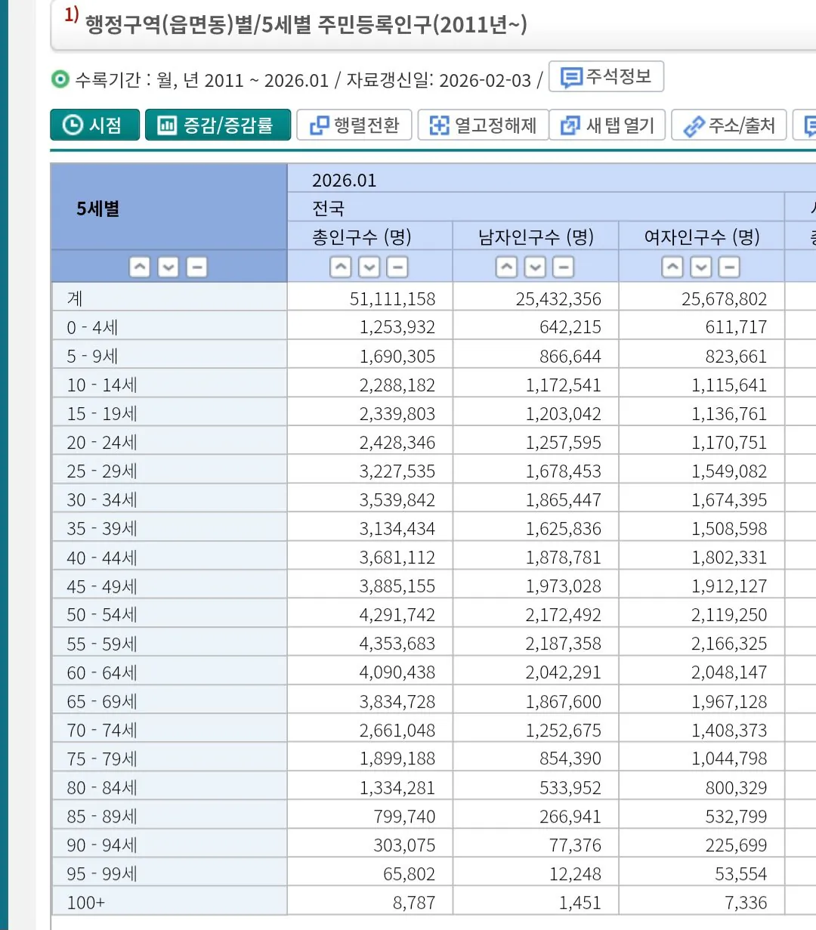Click the cell showing 642,215
Viewport: 816px width, 930px height.
coord(536,326)
